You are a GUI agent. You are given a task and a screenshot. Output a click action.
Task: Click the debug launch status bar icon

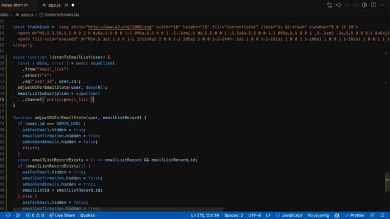(x=18, y=215)
